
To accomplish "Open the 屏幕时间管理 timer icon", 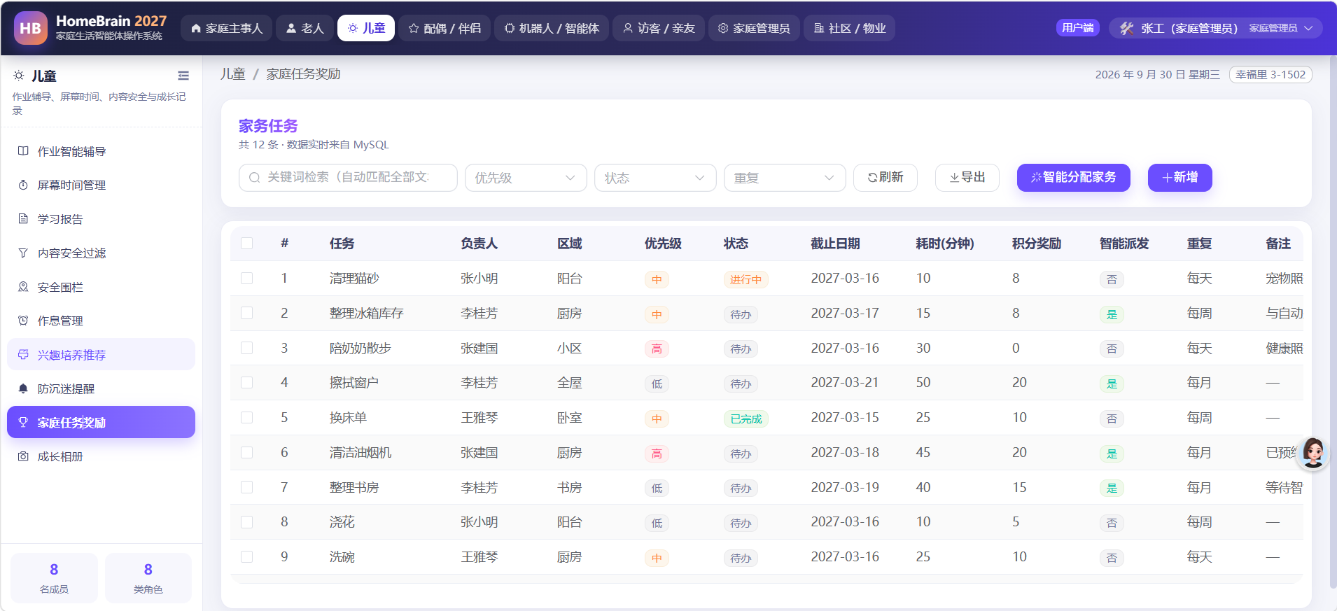I will tap(23, 185).
